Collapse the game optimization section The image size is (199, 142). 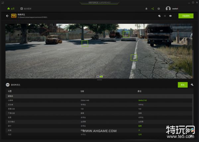pyautogui.click(x=8, y=85)
